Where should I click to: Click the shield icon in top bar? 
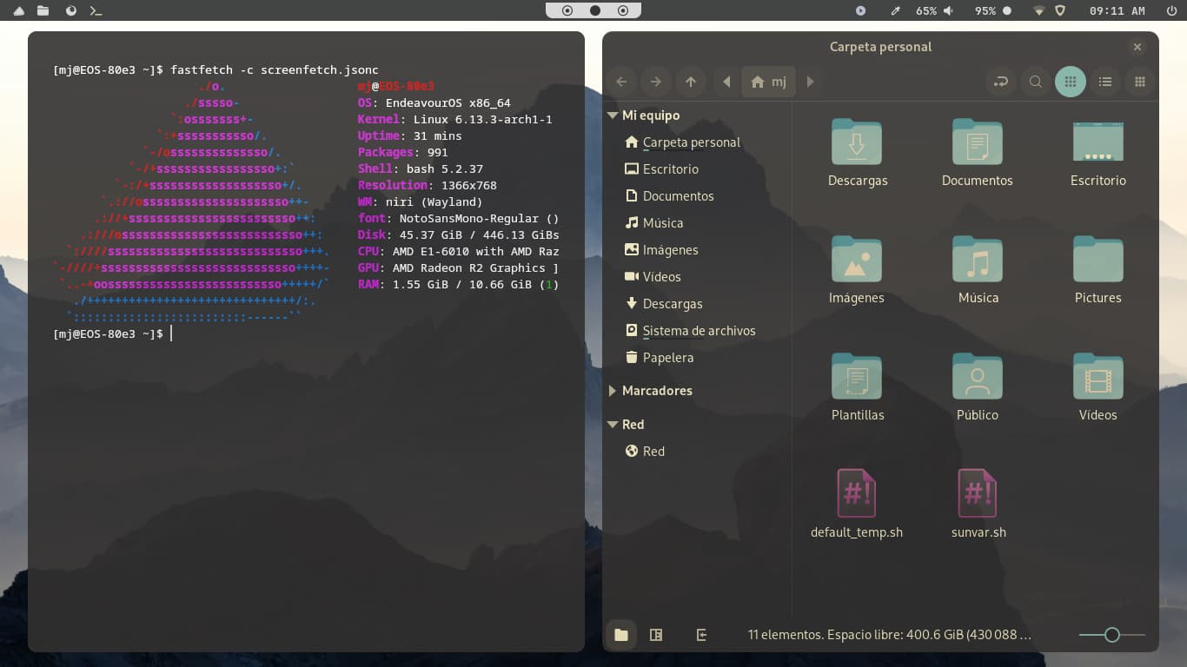click(1060, 10)
